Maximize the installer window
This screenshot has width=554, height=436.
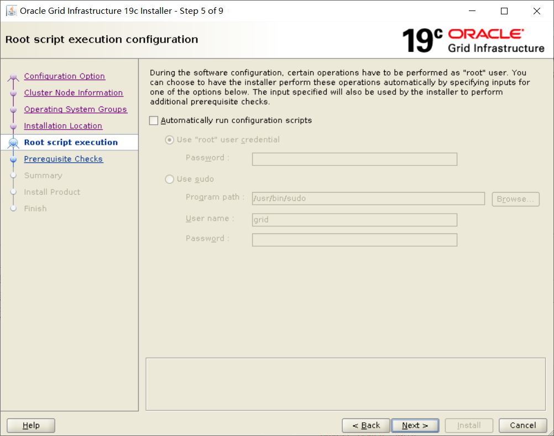tap(504, 11)
